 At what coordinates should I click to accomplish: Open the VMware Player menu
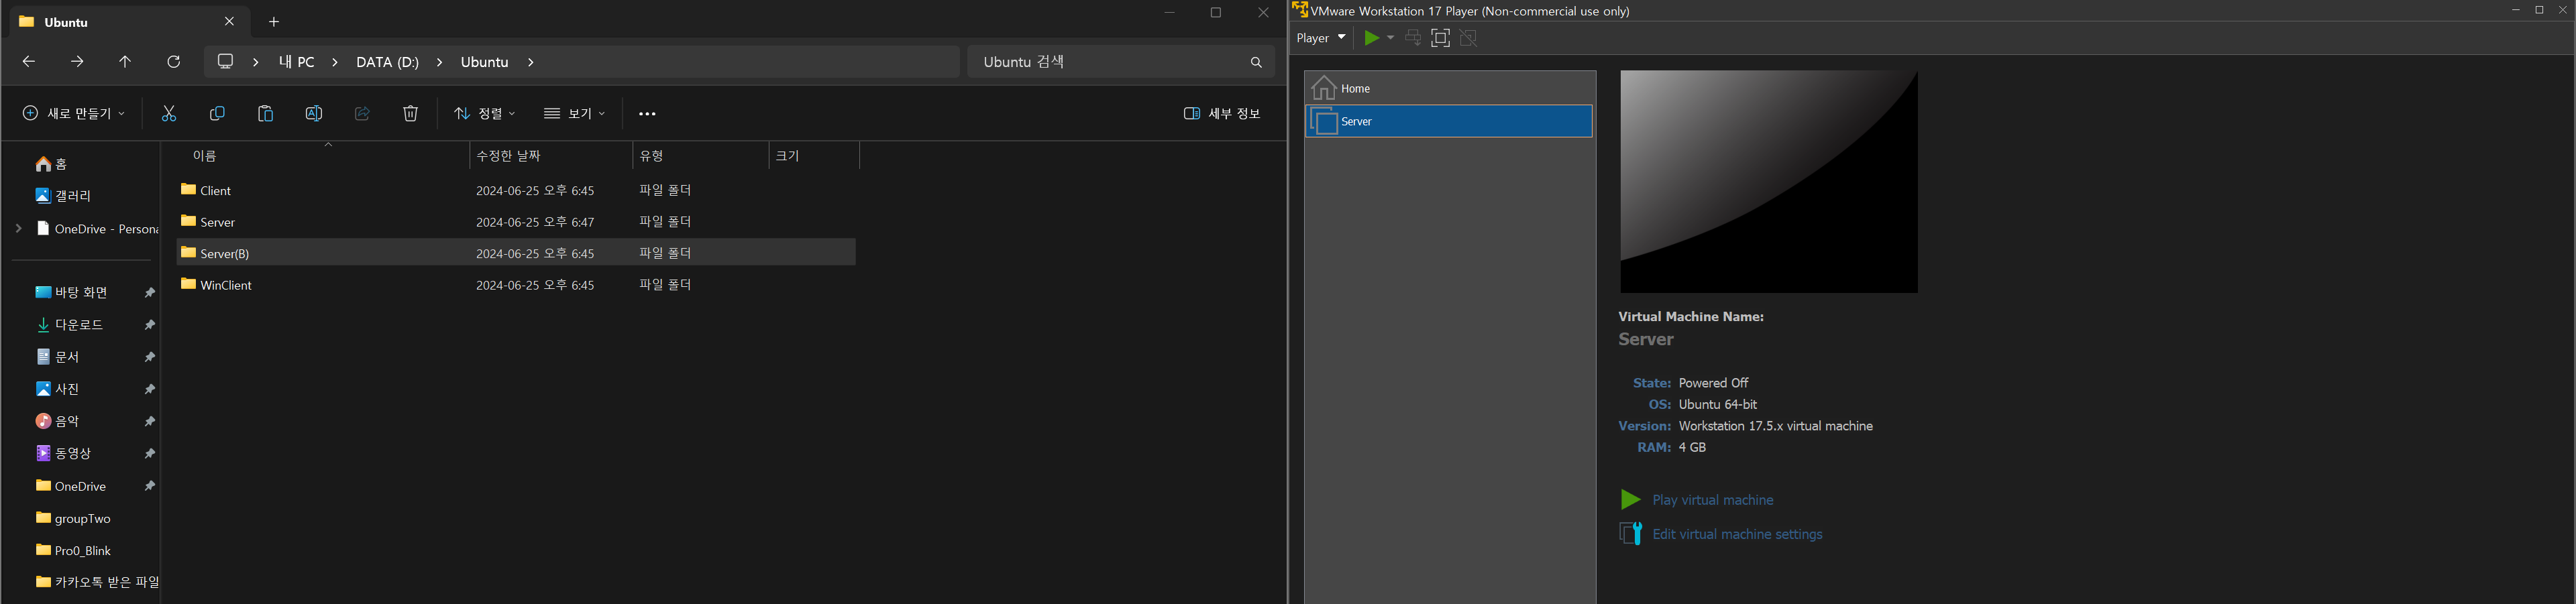(1321, 38)
